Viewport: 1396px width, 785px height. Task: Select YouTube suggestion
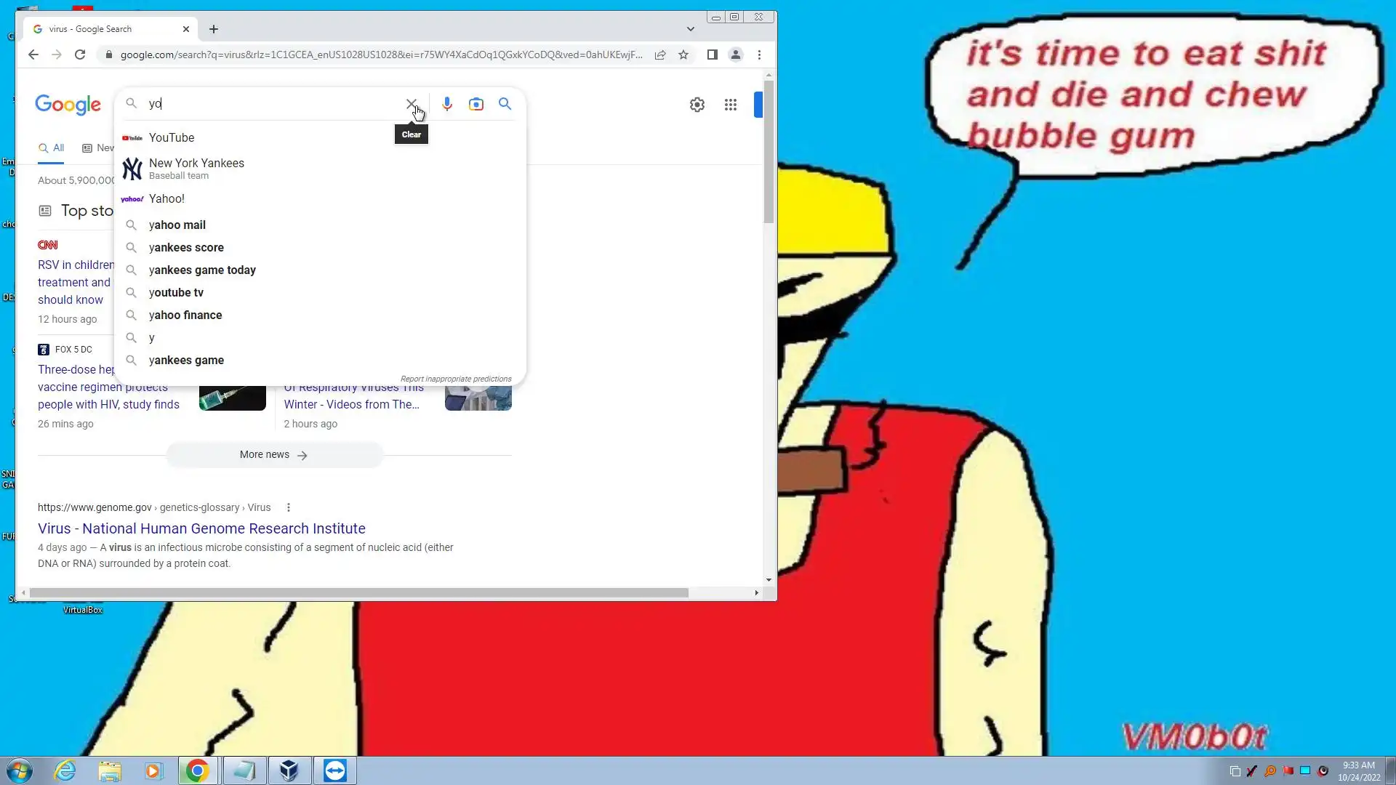(172, 137)
